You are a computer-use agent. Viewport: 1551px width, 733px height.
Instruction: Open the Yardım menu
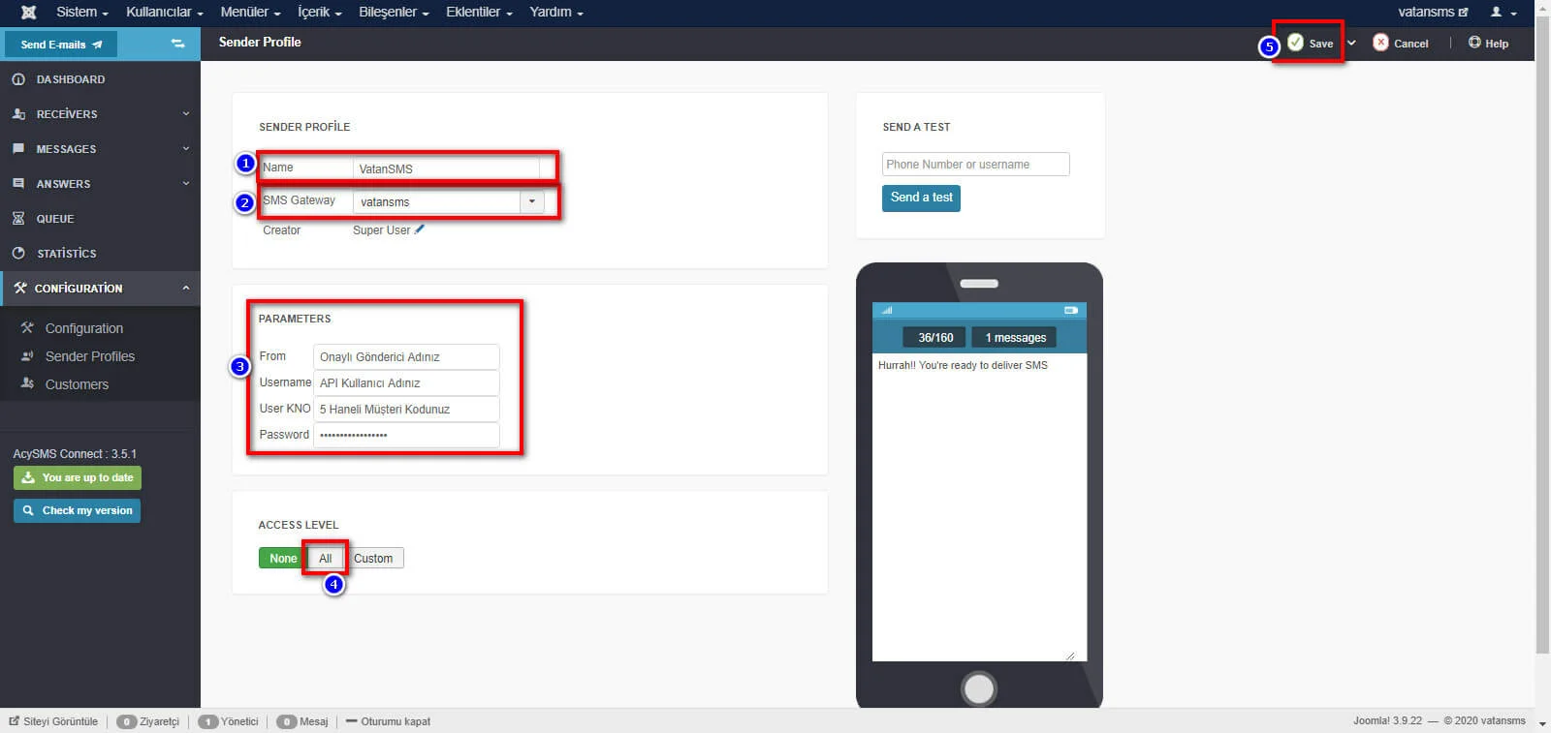(x=556, y=13)
